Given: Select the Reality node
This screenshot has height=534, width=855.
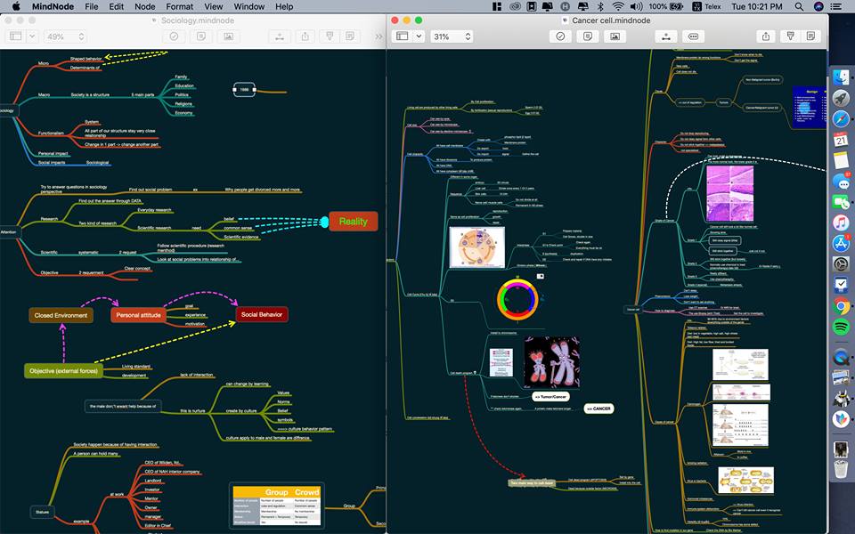Looking at the screenshot, I should 354,222.
